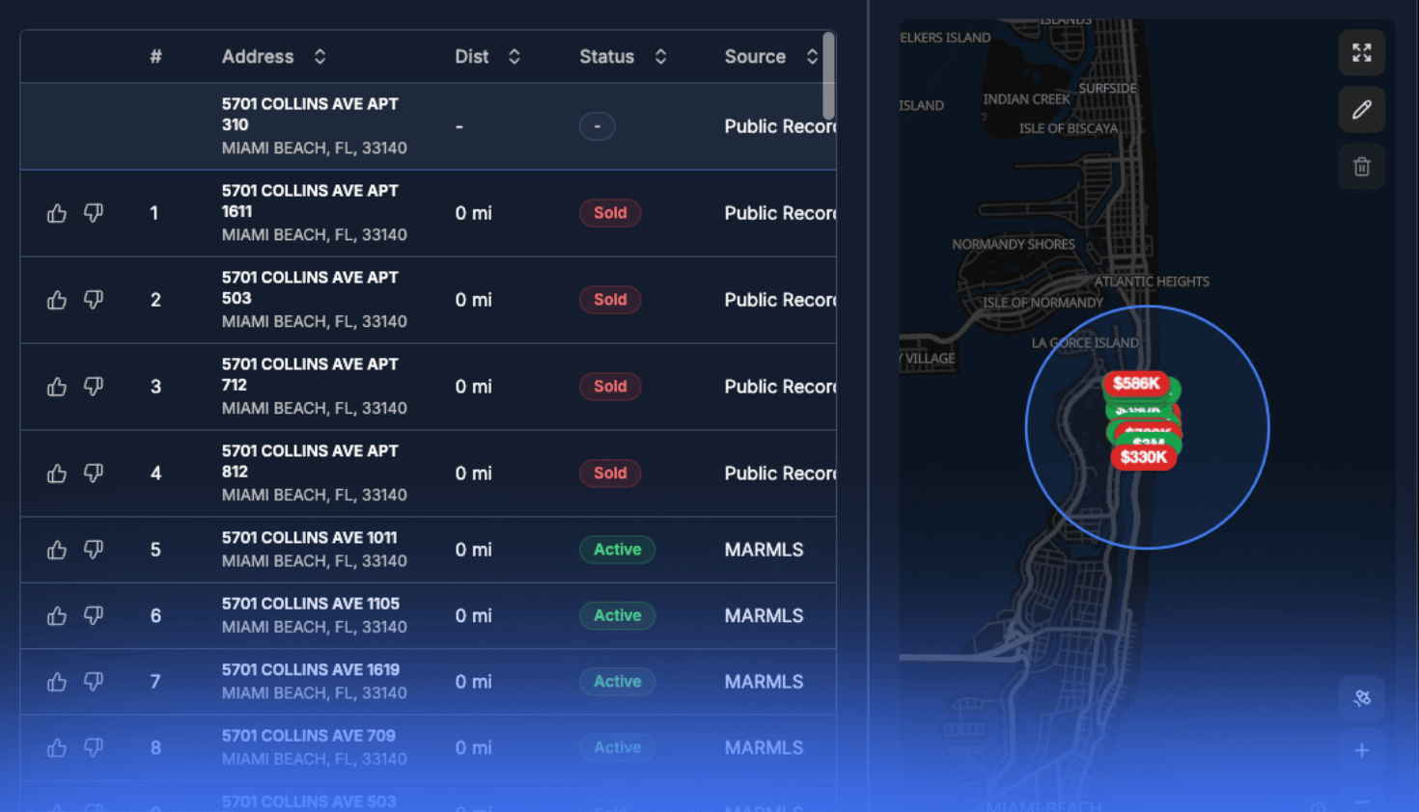Click the $330K map price marker
Screen dimensions: 1419x812
click(1144, 457)
